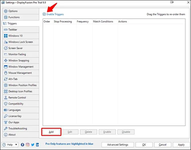Close the Settings window
Image resolution: width=191 pixels, height=150 pixels.
pyautogui.click(x=188, y=2)
